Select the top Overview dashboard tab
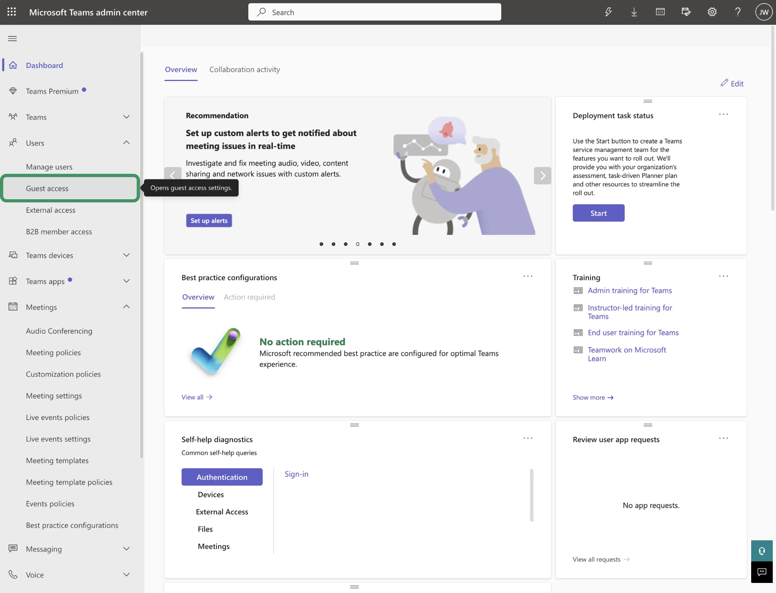This screenshot has width=776, height=593. point(181,69)
